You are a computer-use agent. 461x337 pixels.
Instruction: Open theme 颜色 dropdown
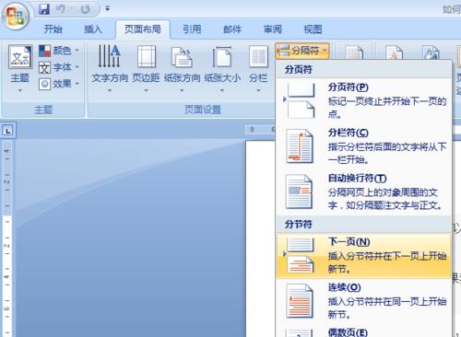[x=59, y=51]
